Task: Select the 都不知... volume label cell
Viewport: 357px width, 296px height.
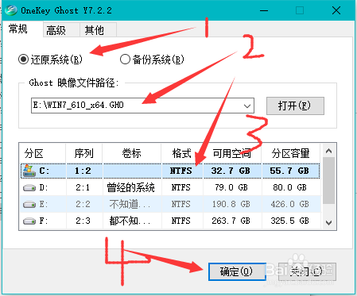Action: click(x=131, y=221)
